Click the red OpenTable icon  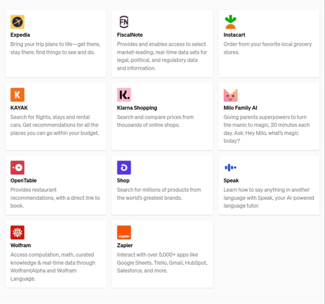(x=17, y=168)
